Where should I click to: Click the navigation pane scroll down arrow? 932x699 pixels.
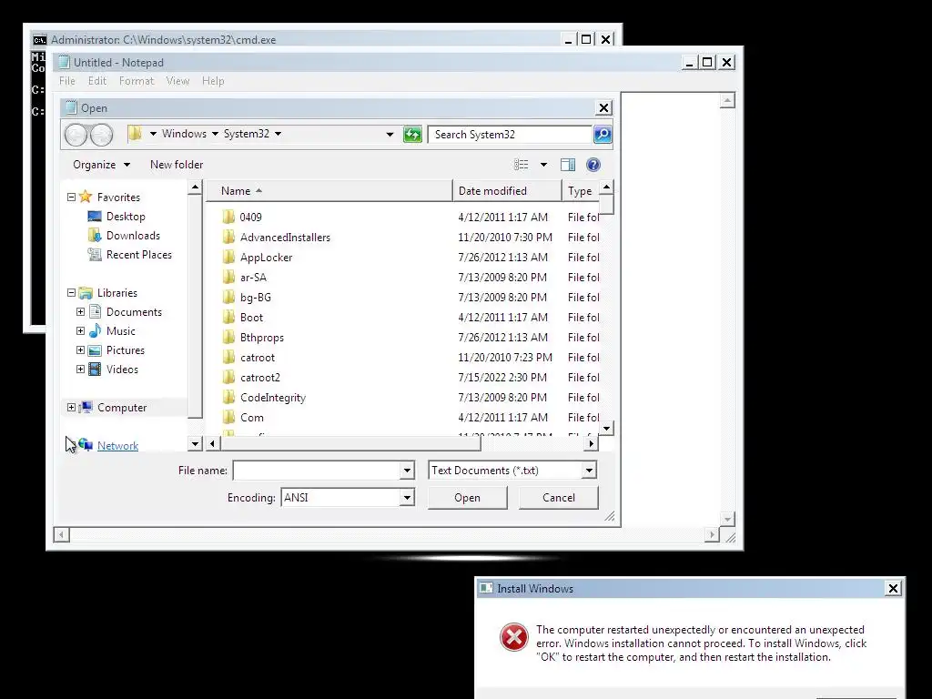pos(195,443)
